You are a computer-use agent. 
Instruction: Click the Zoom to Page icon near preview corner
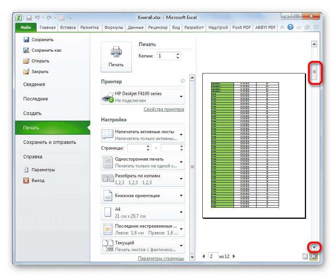(313, 257)
